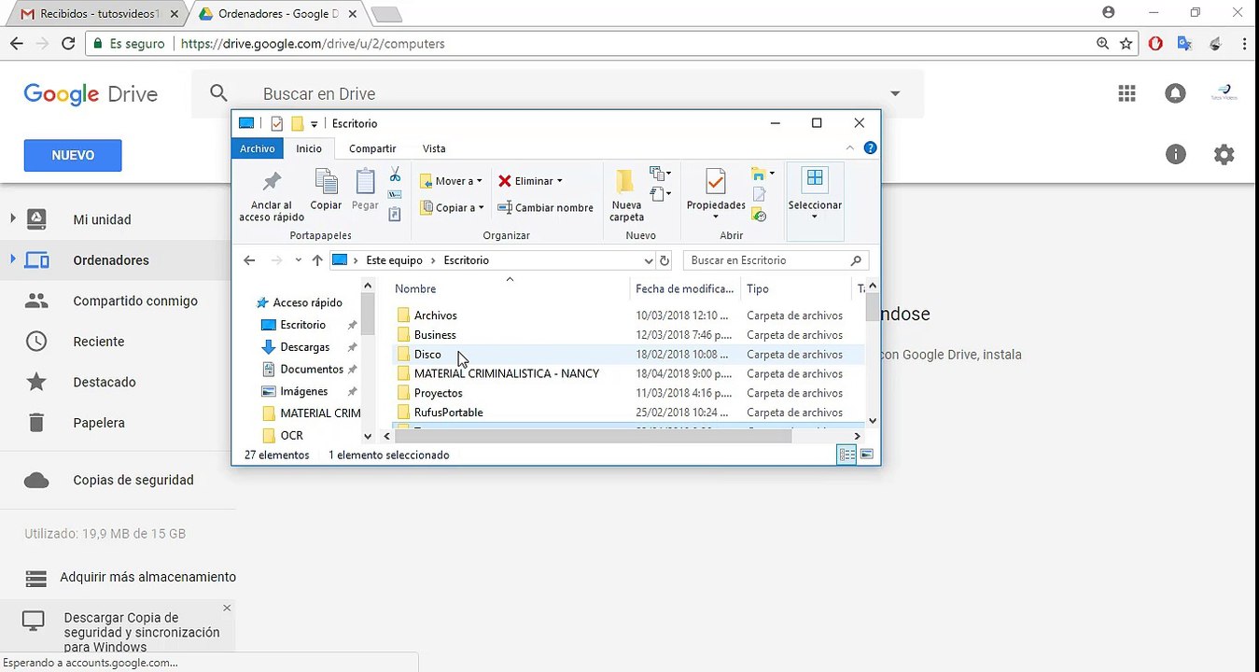
Task: Create a folder with Nueva carpeta
Action: point(626,195)
